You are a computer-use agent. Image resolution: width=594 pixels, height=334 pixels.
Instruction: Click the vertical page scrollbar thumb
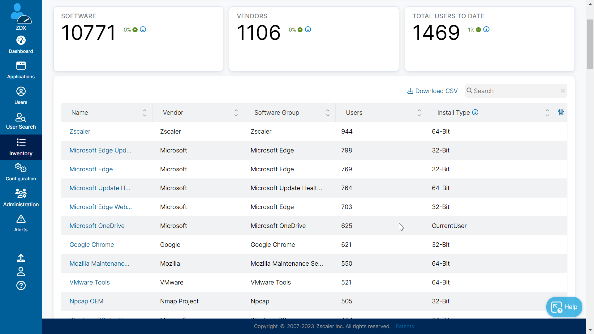point(590,44)
